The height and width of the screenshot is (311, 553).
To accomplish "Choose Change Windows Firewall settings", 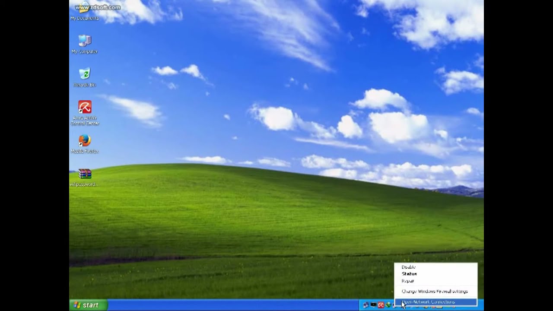I will pyautogui.click(x=435, y=292).
